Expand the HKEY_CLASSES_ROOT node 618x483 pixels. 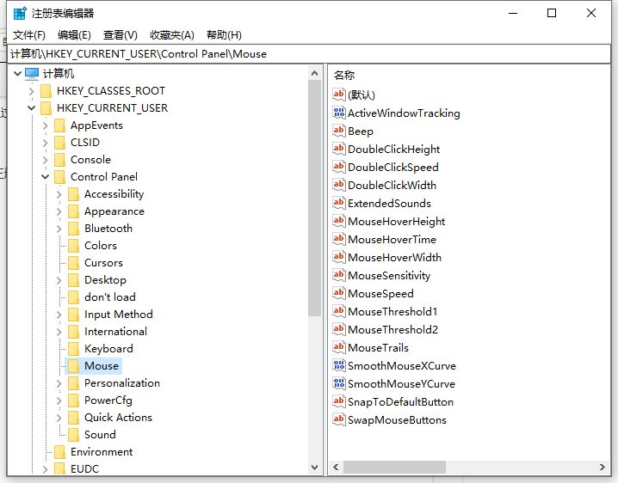[x=32, y=90]
